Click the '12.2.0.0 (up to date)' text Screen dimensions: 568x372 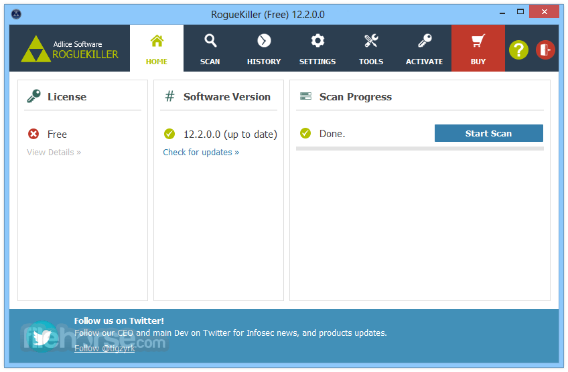tap(230, 134)
